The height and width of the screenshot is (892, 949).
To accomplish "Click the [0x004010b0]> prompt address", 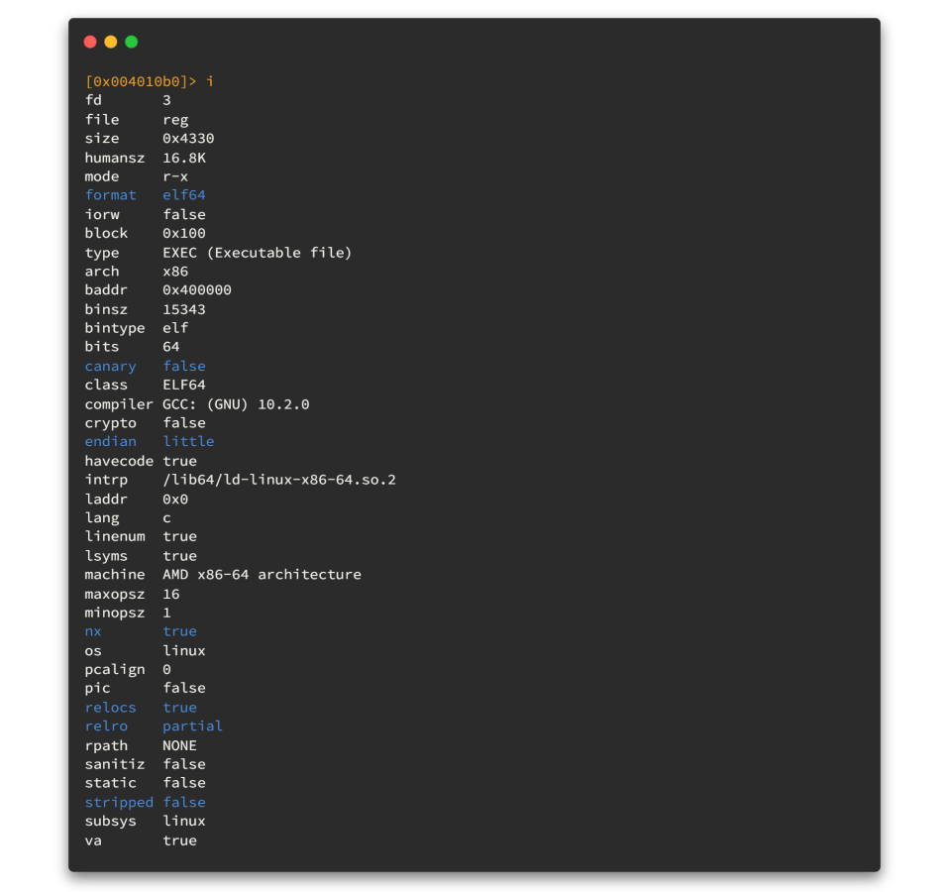I will 141,81.
